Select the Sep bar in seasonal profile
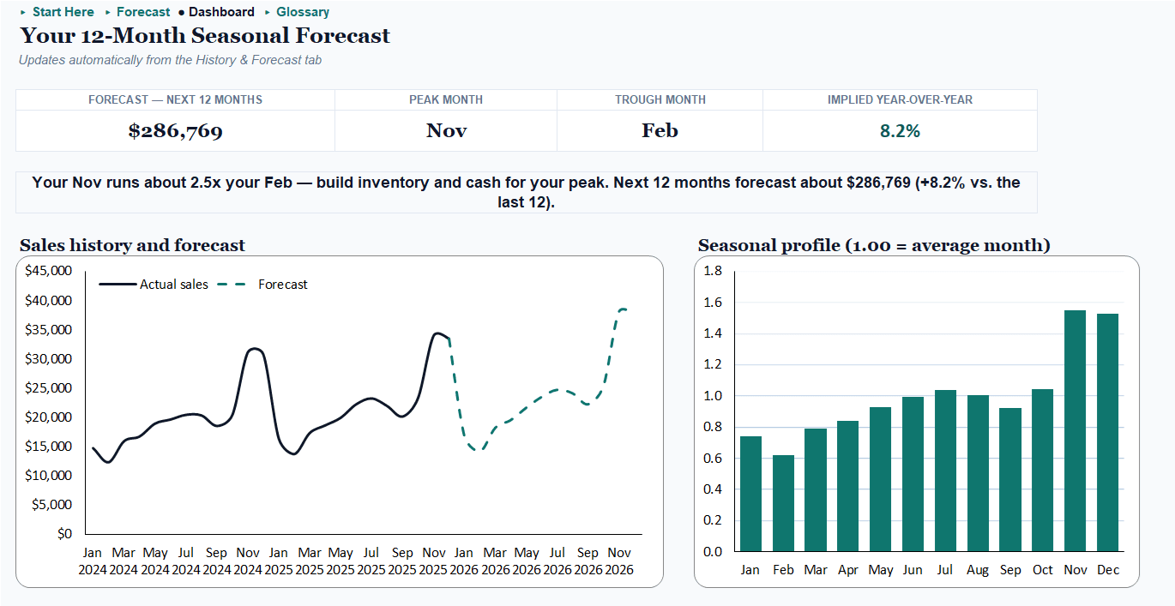This screenshot has height=606, width=1175. click(x=1010, y=479)
